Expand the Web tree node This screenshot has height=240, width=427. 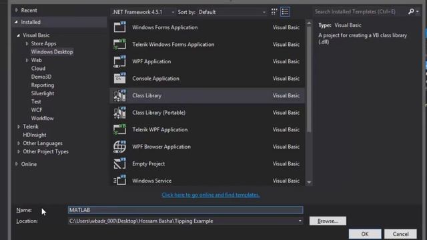tap(27, 60)
